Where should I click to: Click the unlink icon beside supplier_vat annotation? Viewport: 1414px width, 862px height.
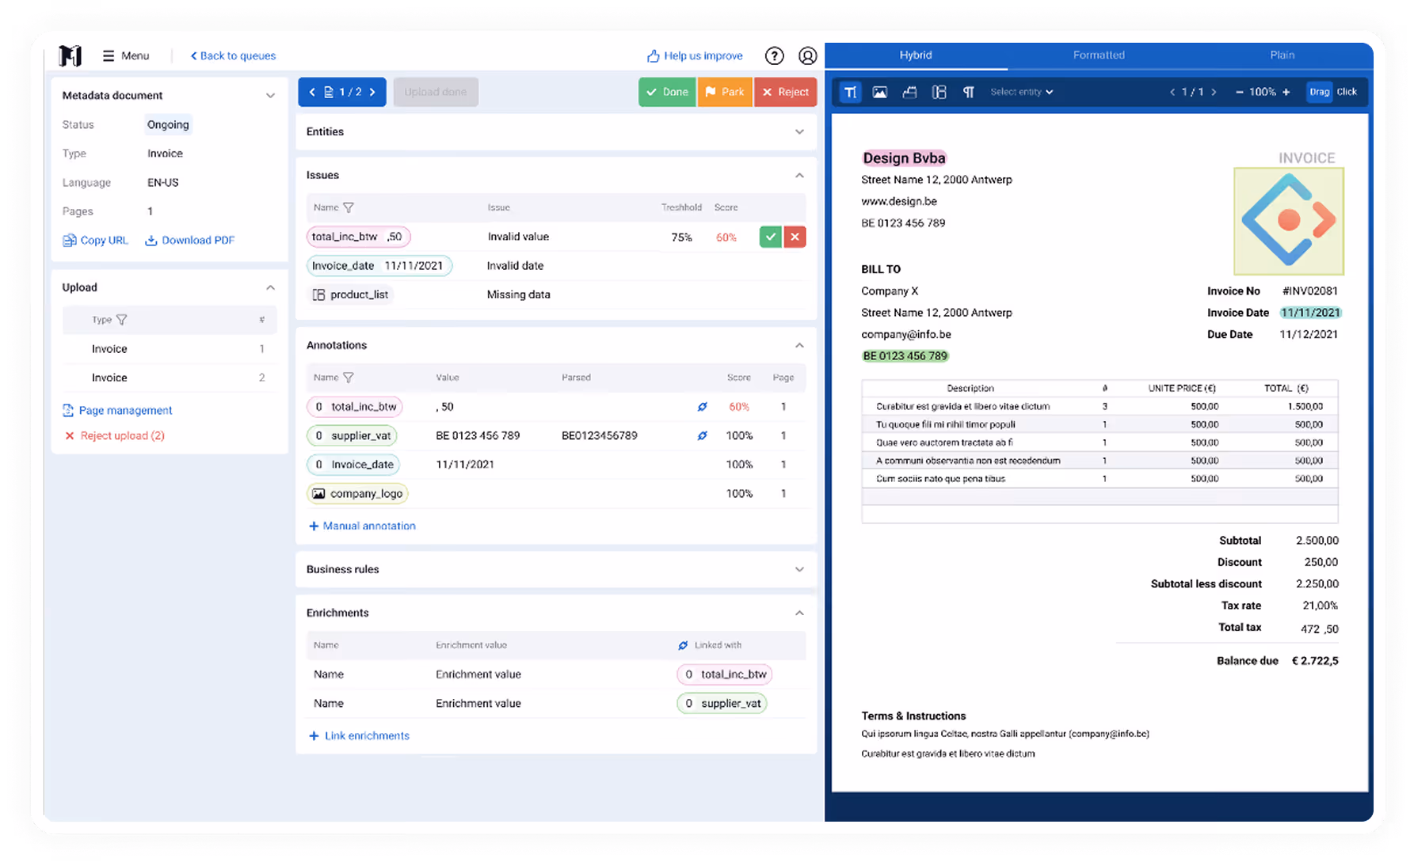702,435
